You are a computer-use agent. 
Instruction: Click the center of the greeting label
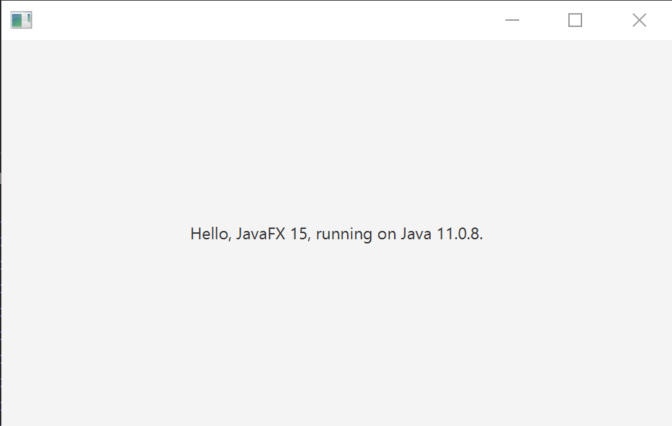tap(336, 234)
